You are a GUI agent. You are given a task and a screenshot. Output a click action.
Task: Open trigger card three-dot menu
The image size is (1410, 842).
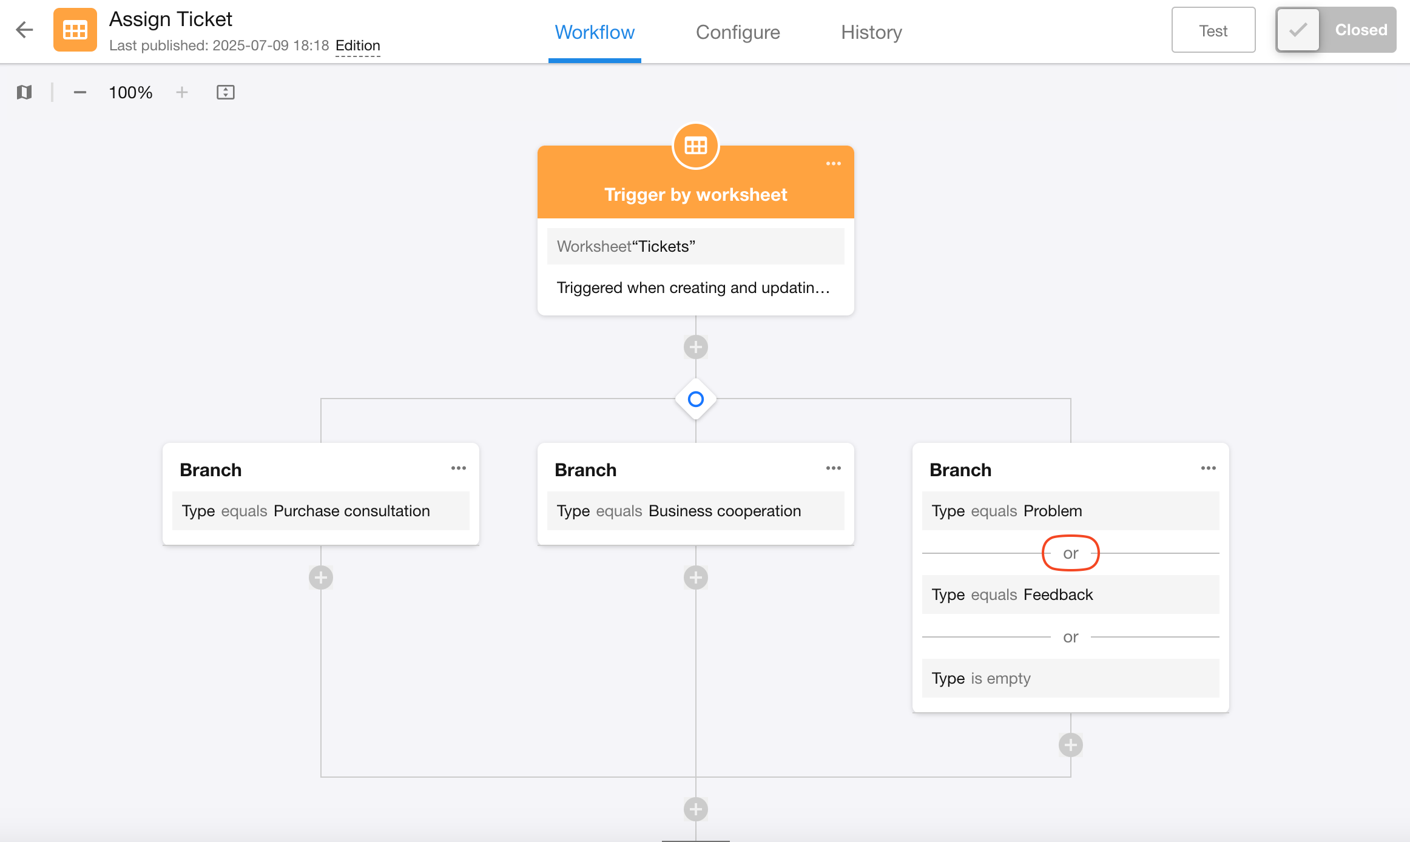(834, 164)
